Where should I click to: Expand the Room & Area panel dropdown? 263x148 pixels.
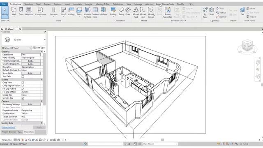pos(178,21)
